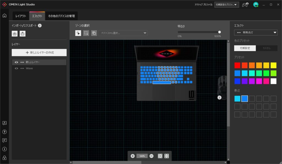Go to the Home icon in sidebar
Viewport: 282px width, 164px height.
(4, 15)
